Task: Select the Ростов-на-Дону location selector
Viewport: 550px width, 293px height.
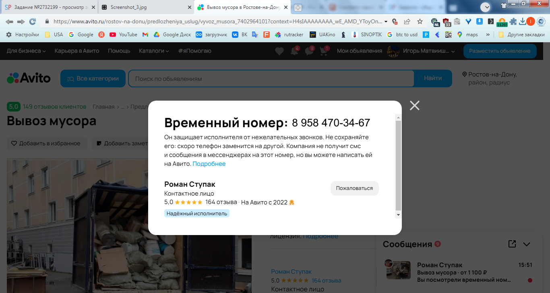Action: click(x=490, y=78)
